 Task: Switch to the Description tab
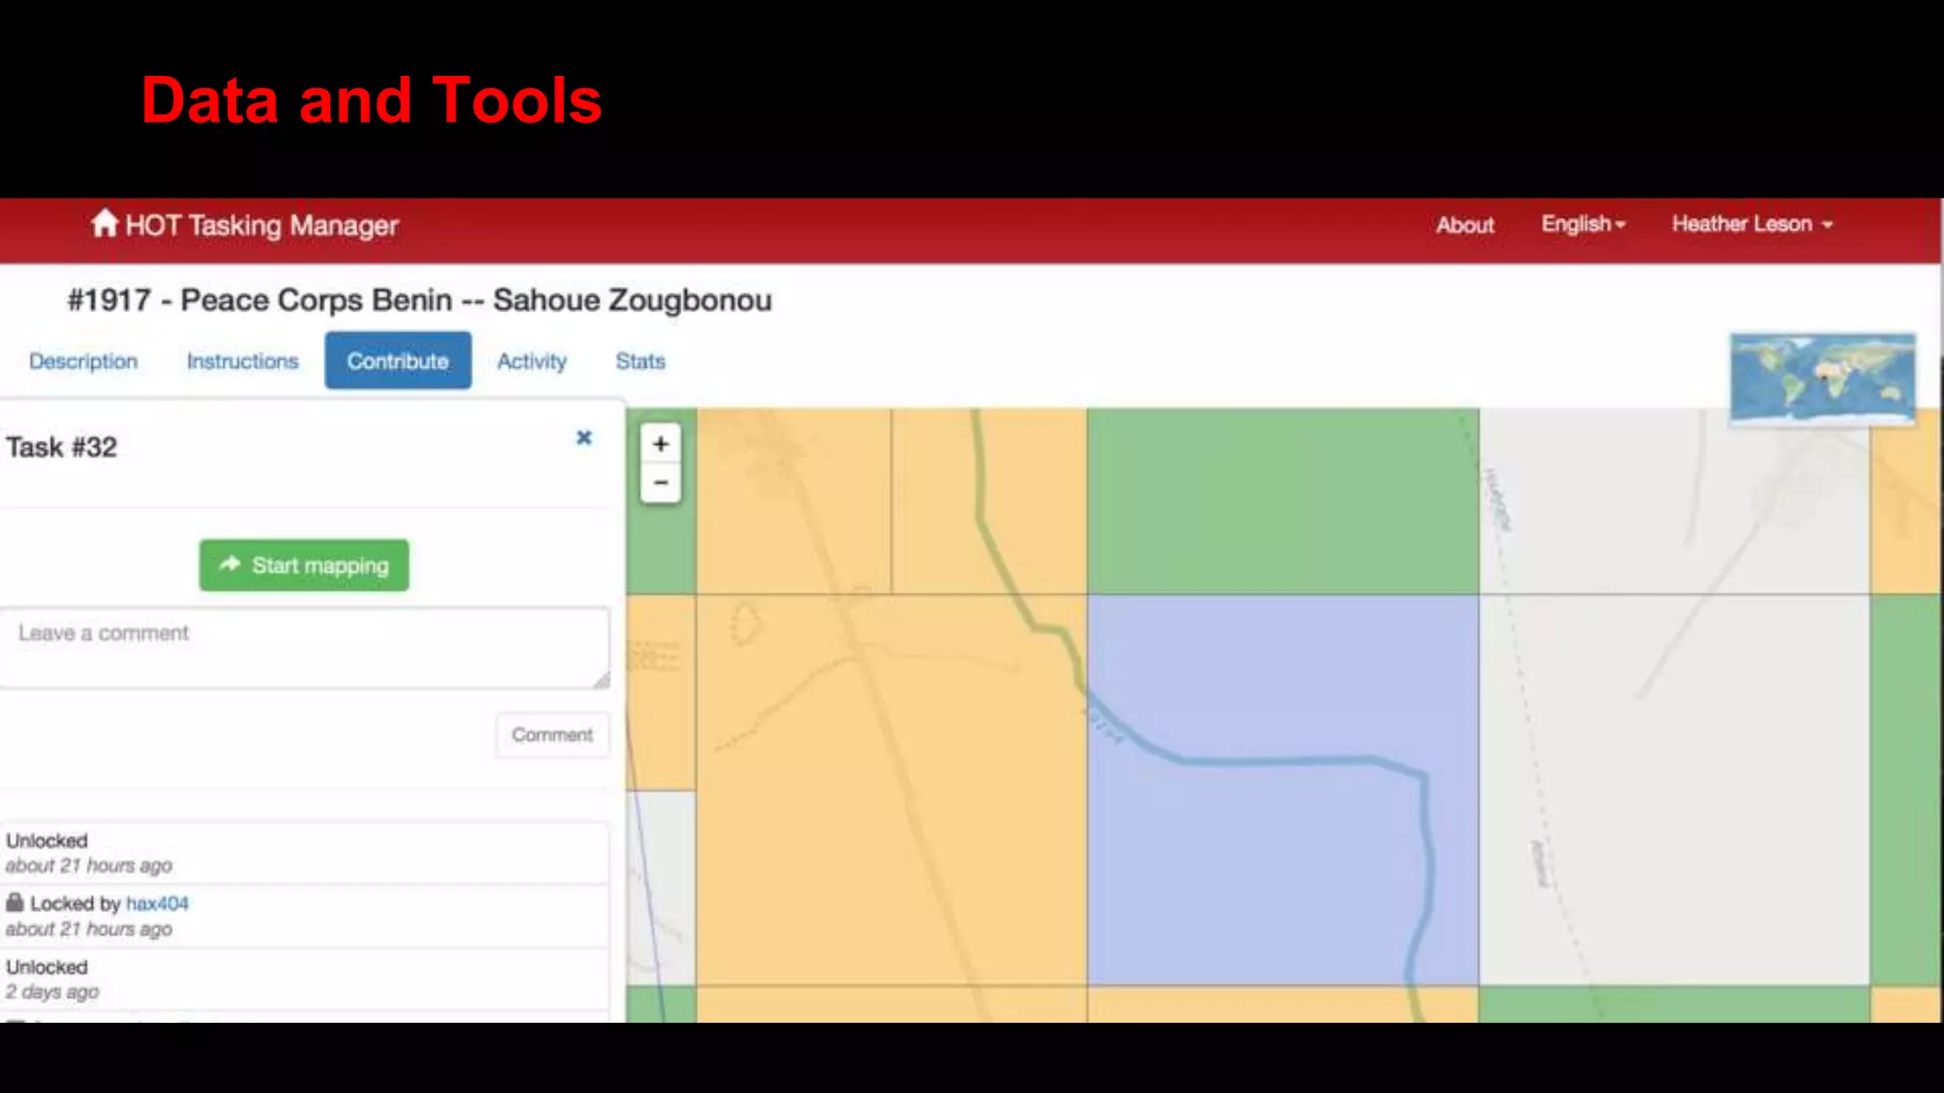point(84,361)
